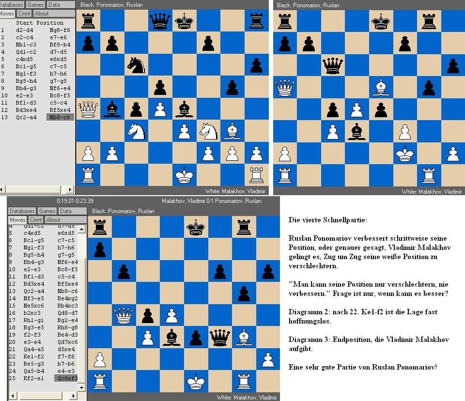Open the About tab in bottom panel

point(53,220)
